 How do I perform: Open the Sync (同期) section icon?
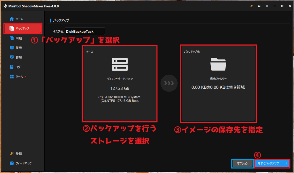[12, 38]
